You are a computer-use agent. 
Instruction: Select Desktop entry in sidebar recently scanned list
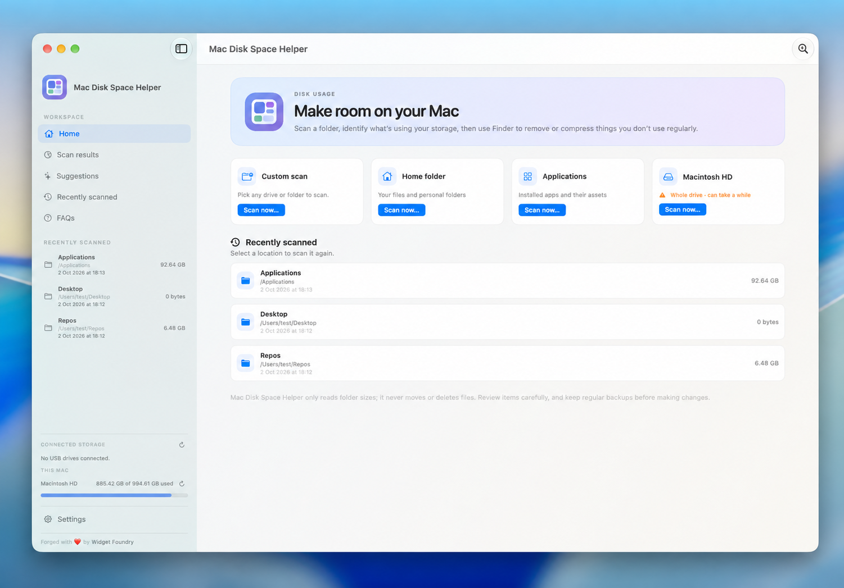114,297
